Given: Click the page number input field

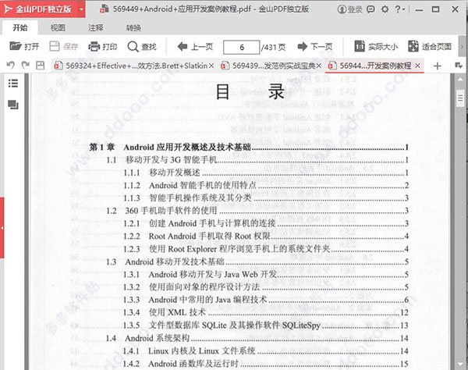Looking at the screenshot, I should point(242,47).
